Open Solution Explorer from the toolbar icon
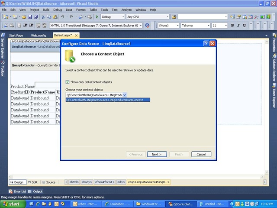 [232, 17]
